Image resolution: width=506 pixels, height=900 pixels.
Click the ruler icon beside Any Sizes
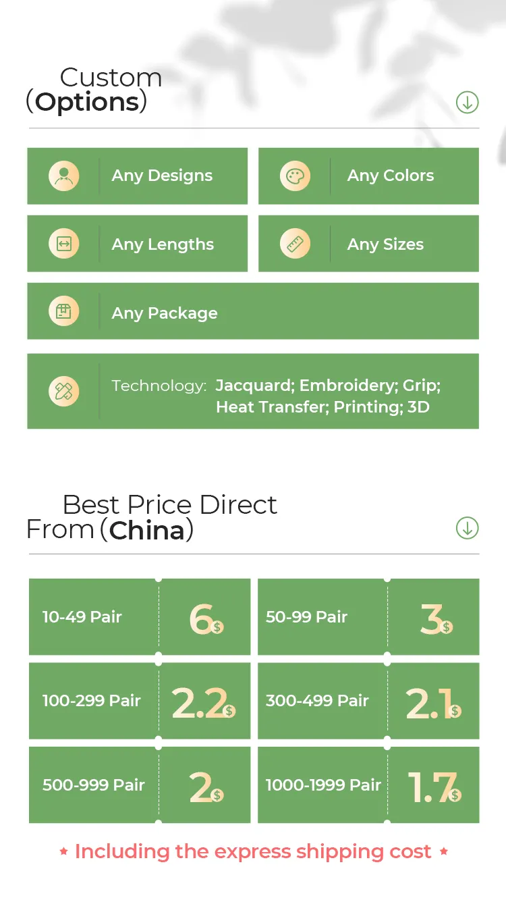[x=295, y=244]
